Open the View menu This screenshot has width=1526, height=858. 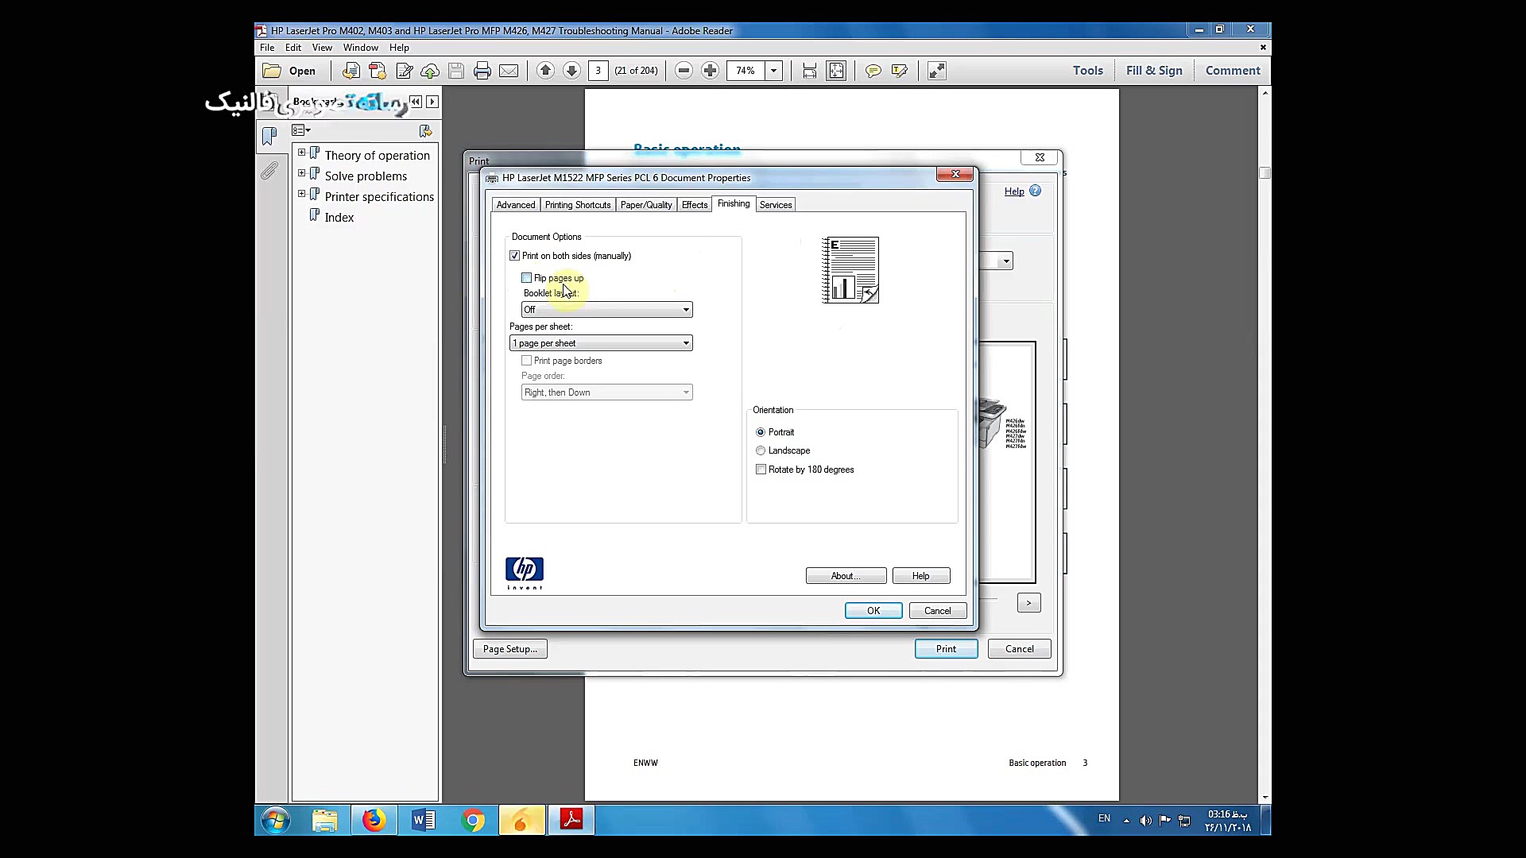(x=322, y=48)
